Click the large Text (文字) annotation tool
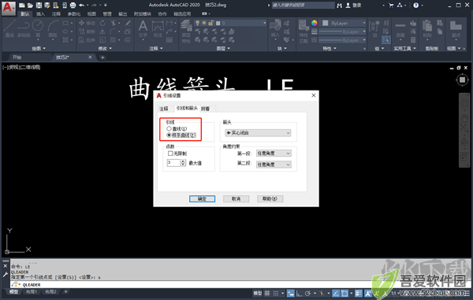Screen dimensions: 473x300 [x=143, y=29]
